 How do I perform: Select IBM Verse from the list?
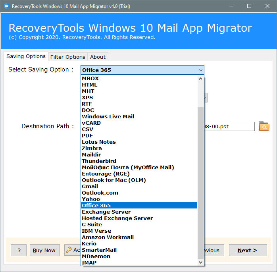pos(139,231)
